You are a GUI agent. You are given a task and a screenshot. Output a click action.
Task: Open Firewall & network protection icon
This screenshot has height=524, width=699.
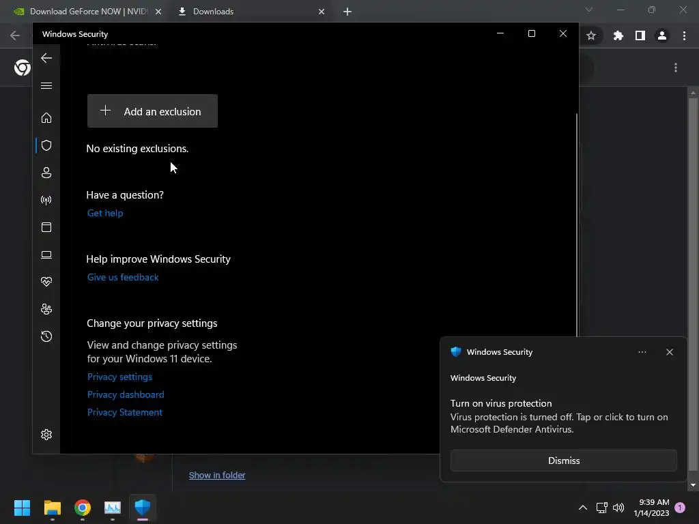click(x=46, y=200)
